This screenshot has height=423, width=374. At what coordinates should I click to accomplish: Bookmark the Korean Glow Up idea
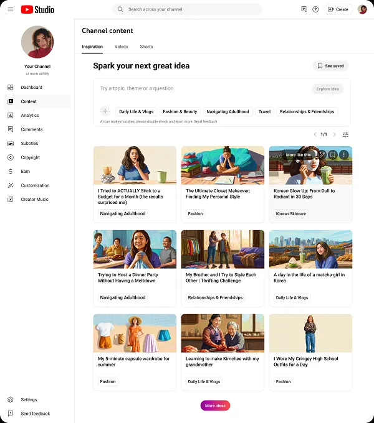click(x=333, y=154)
